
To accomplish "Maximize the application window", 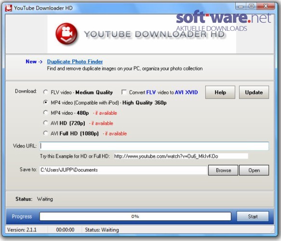I will tap(252, 6).
